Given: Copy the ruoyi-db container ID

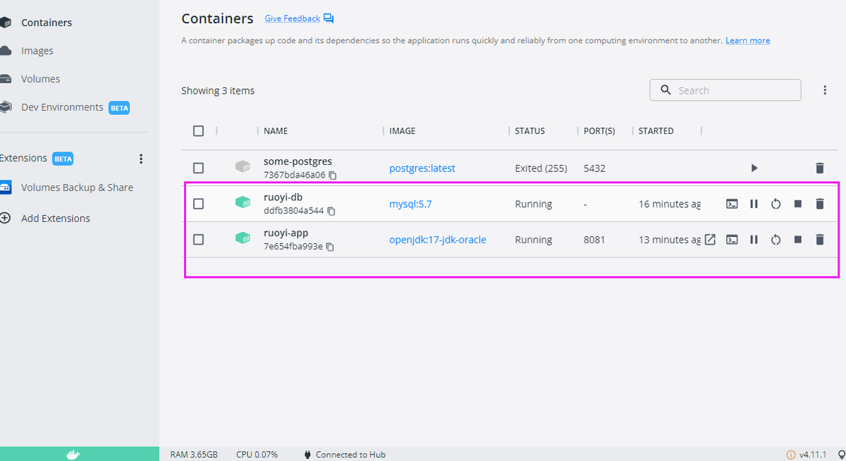Looking at the screenshot, I should 331,211.
